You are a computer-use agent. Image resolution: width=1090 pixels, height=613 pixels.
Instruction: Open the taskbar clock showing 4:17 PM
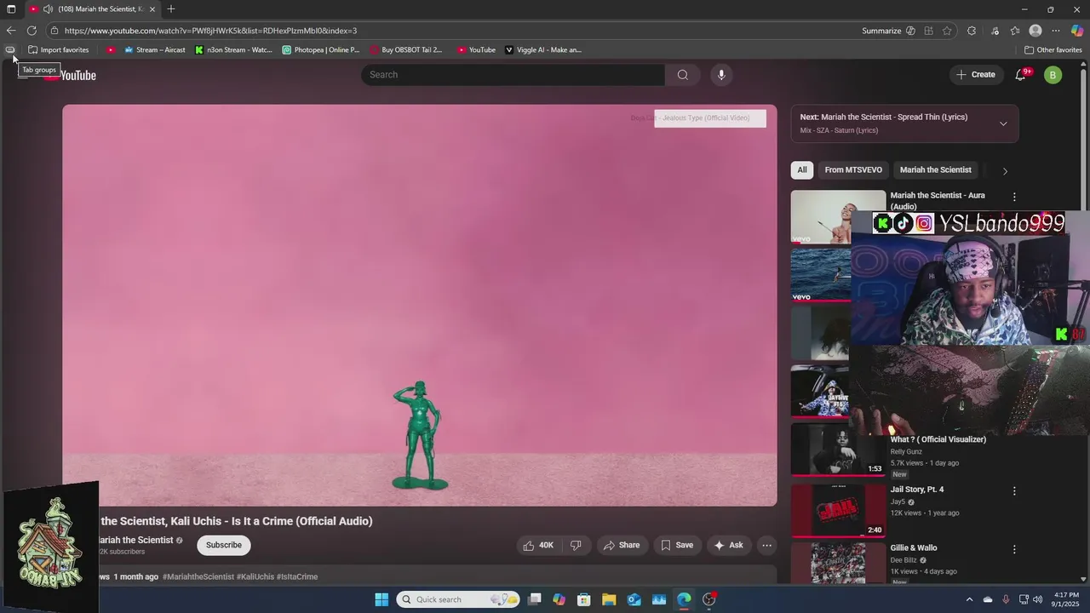tap(1066, 599)
